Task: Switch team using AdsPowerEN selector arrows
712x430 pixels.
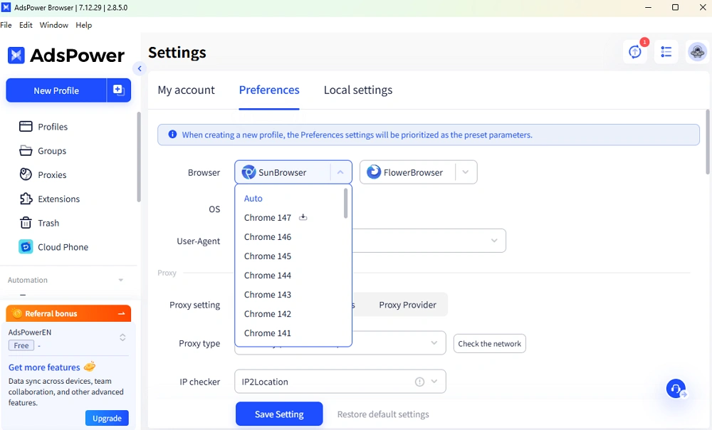Action: point(122,337)
